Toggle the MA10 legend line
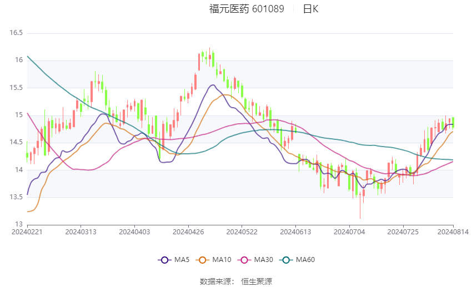The height and width of the screenshot is (287, 472). tap(213, 260)
